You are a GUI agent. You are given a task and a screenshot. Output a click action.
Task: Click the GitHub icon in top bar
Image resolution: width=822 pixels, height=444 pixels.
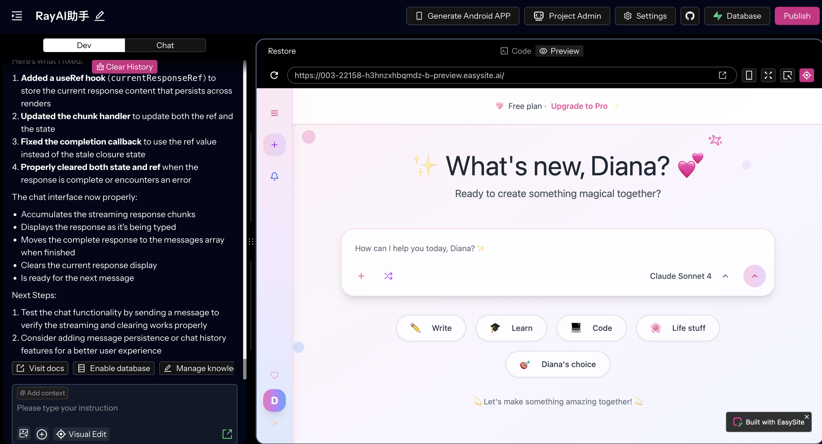690,16
